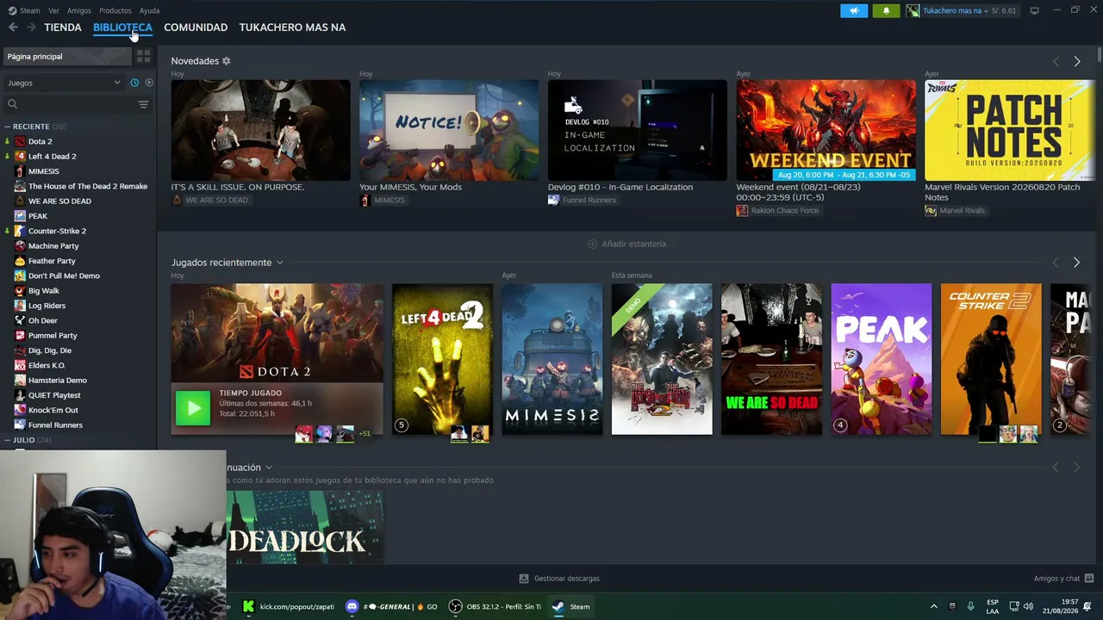
Task: Open the PEAK game cover
Action: 881,359
